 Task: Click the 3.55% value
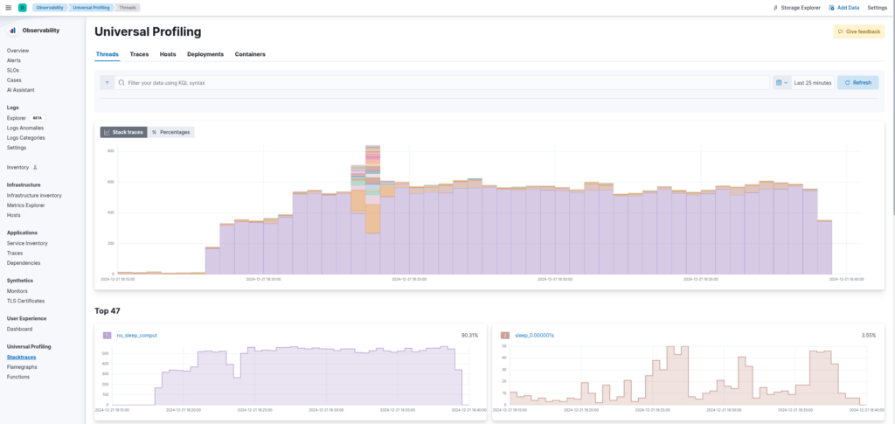click(869, 336)
